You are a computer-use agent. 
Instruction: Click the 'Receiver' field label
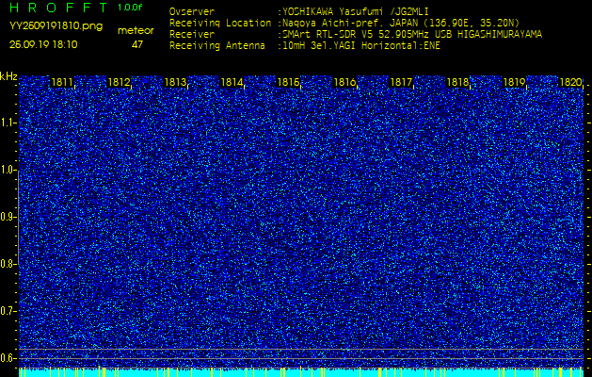[192, 35]
